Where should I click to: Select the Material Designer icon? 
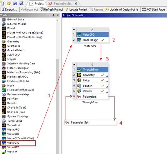[3, 68]
